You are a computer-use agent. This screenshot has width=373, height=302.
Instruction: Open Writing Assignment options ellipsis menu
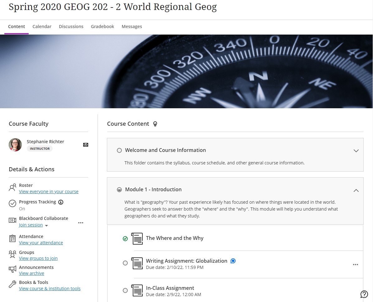pyautogui.click(x=355, y=265)
